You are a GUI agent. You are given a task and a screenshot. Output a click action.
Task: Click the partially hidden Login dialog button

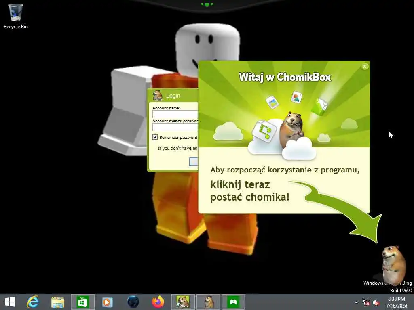coord(194,161)
